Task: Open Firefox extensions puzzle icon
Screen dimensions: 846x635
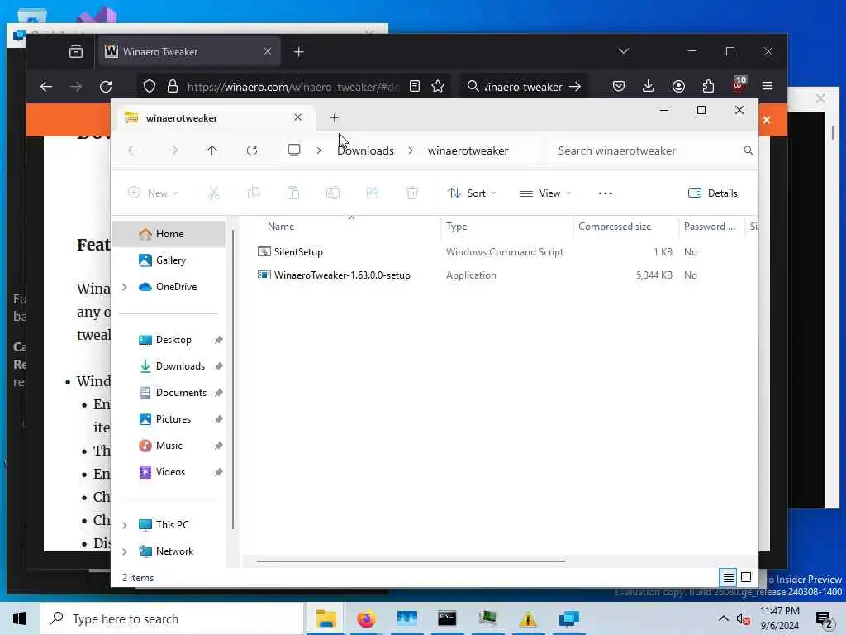Action: [708, 86]
